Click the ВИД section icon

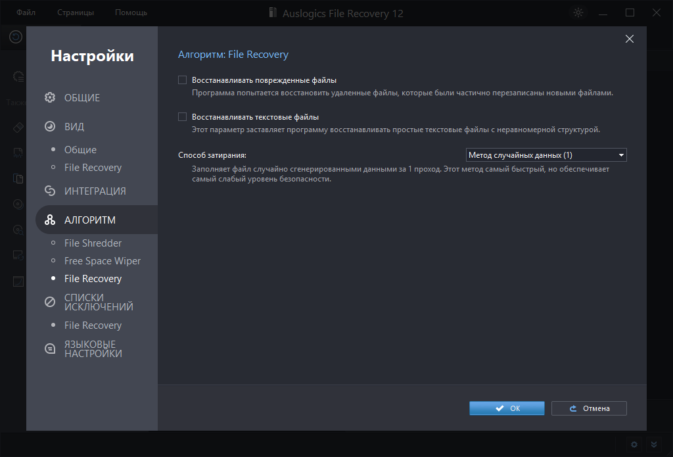click(x=50, y=127)
